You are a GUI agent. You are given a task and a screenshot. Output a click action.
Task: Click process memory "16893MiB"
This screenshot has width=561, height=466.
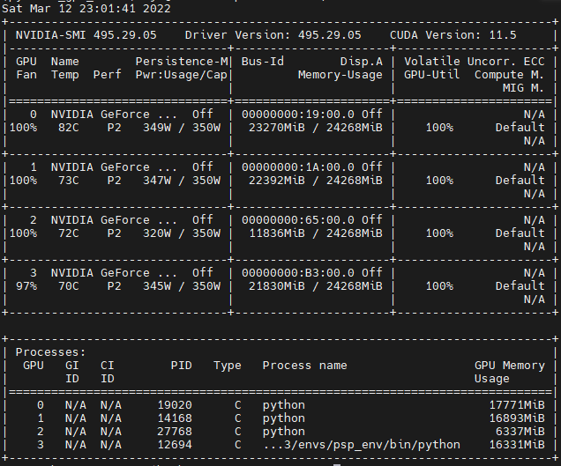click(x=517, y=418)
